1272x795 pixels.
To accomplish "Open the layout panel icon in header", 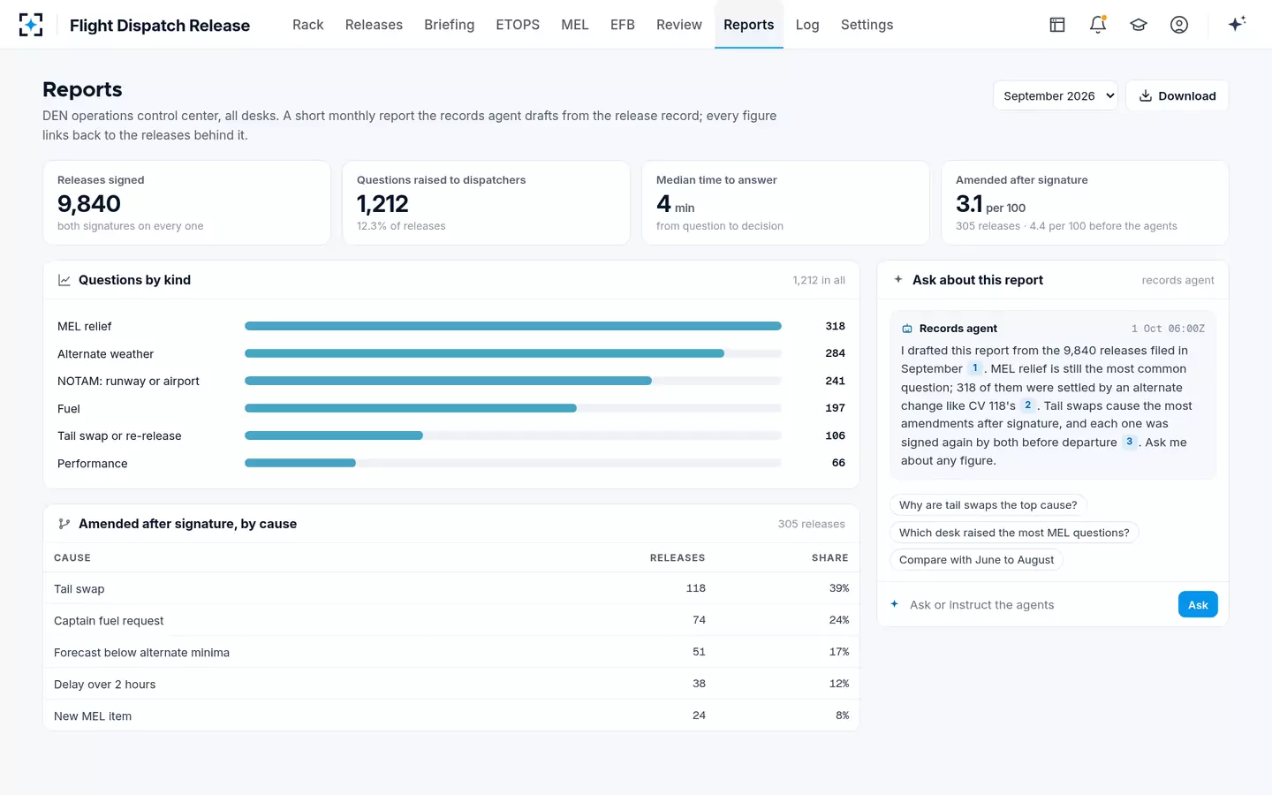I will point(1057,25).
